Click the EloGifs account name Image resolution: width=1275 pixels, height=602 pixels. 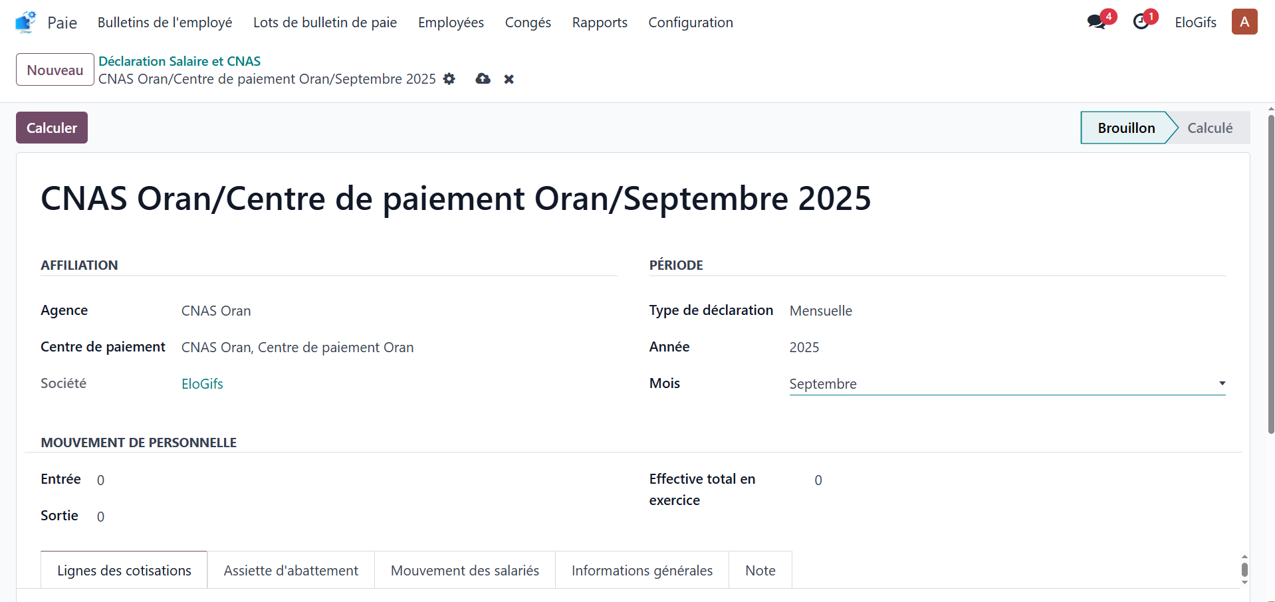pyautogui.click(x=1195, y=21)
